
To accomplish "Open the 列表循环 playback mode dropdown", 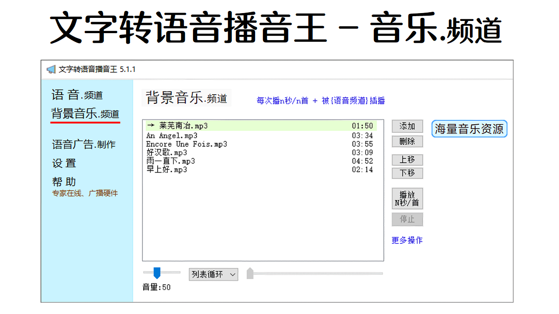I will coord(213,274).
